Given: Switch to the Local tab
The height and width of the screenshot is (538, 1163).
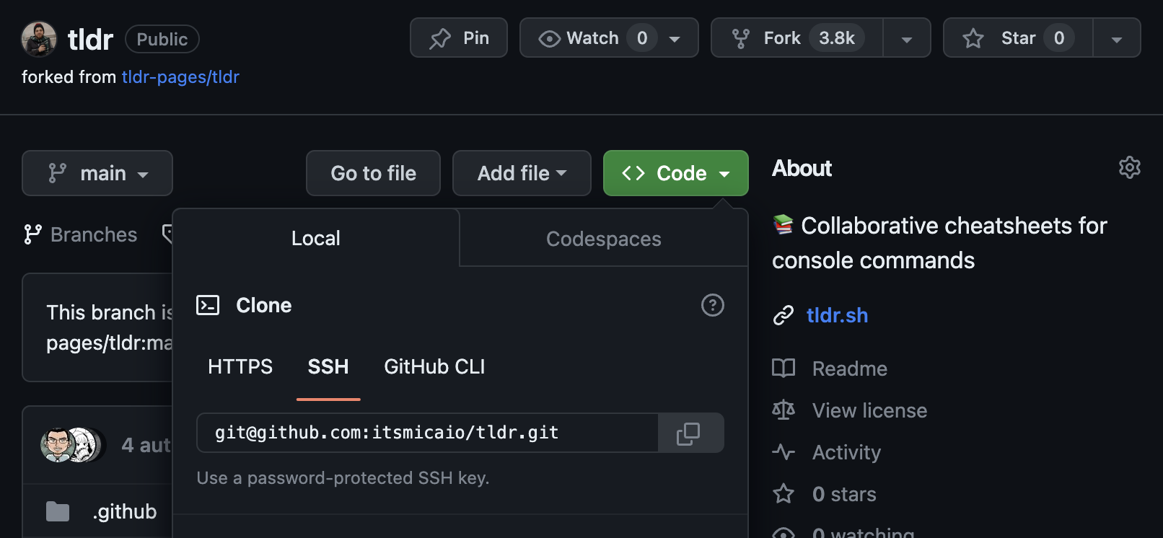Looking at the screenshot, I should pyautogui.click(x=315, y=238).
